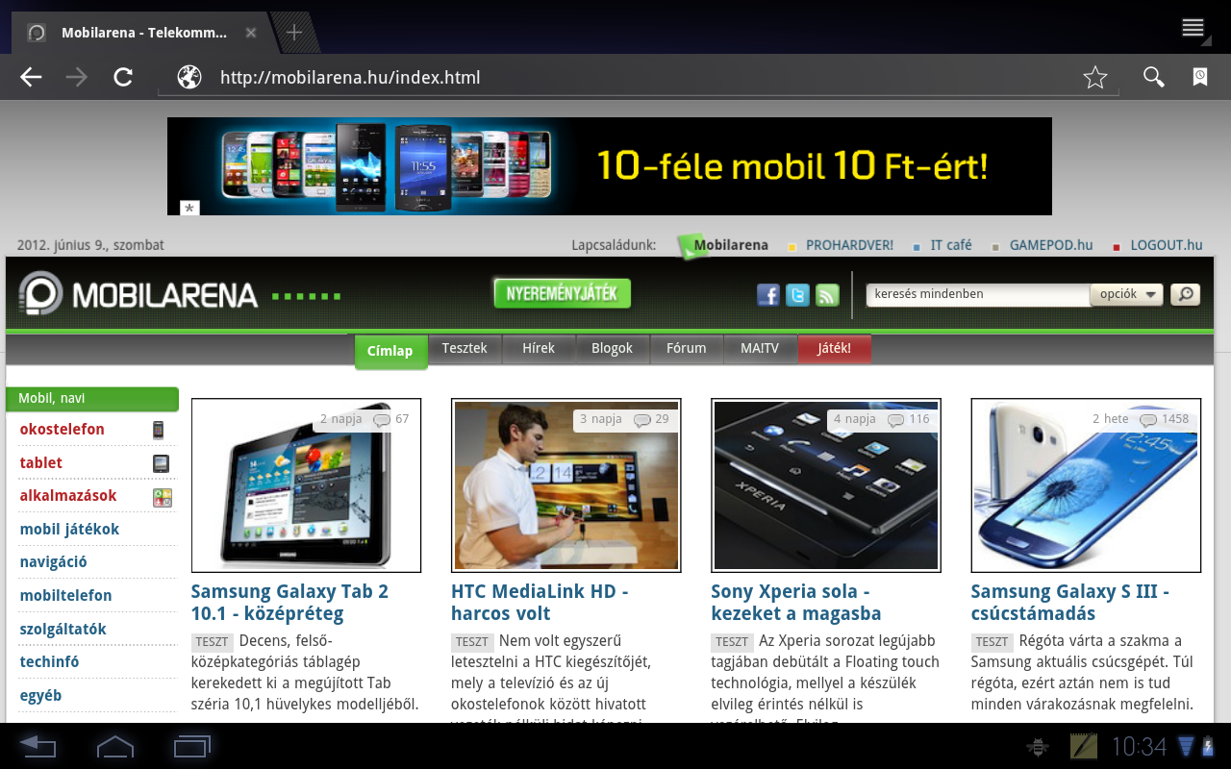Screen dimensions: 1231x769
Task: Open egyéb in the sidebar
Action: pyautogui.click(x=41, y=696)
